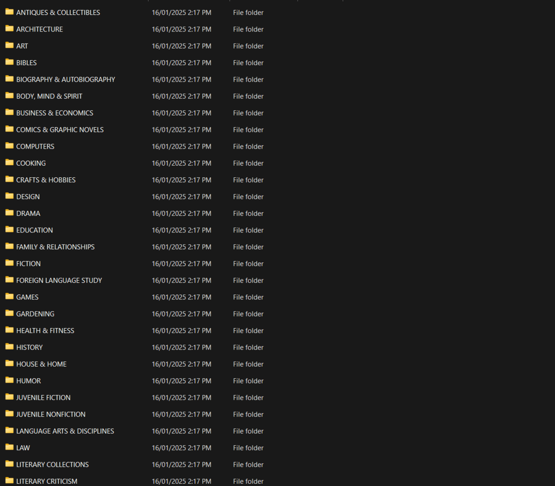555x486 pixels.
Task: Click the folder icon next to DRAMA
Action: pos(9,213)
